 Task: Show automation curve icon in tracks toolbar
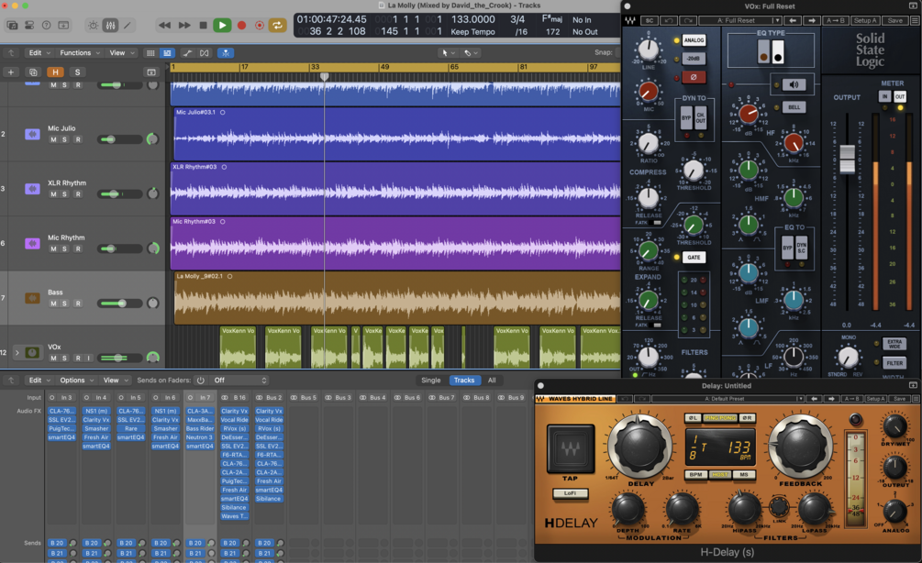(187, 53)
